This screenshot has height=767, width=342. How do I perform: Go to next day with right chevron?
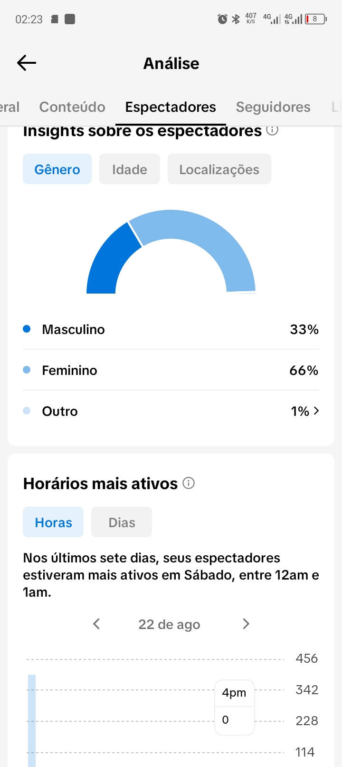(x=246, y=624)
